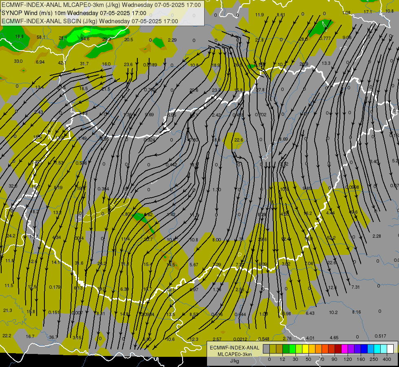Click the MLCAPE0-3km label in the legend
This screenshot has width=399, height=367.
coord(234,354)
